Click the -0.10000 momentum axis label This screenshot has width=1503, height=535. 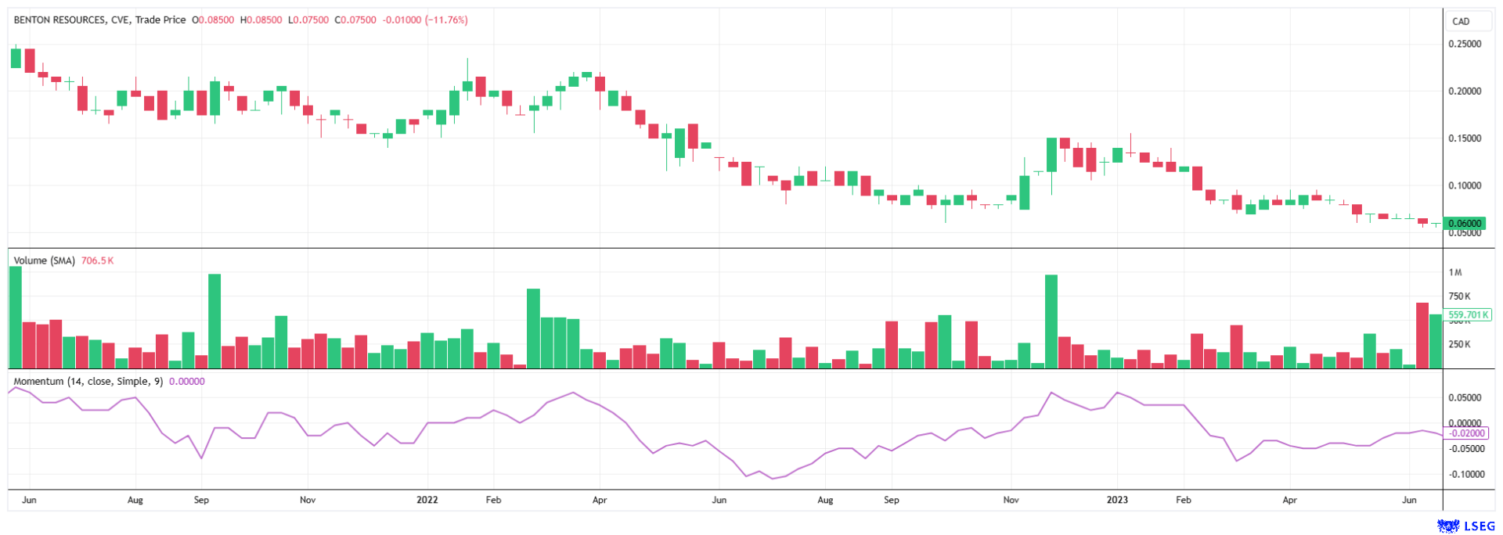[x=1465, y=475]
